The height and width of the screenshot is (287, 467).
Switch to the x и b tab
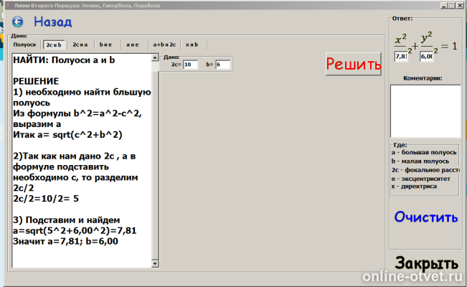[192, 44]
